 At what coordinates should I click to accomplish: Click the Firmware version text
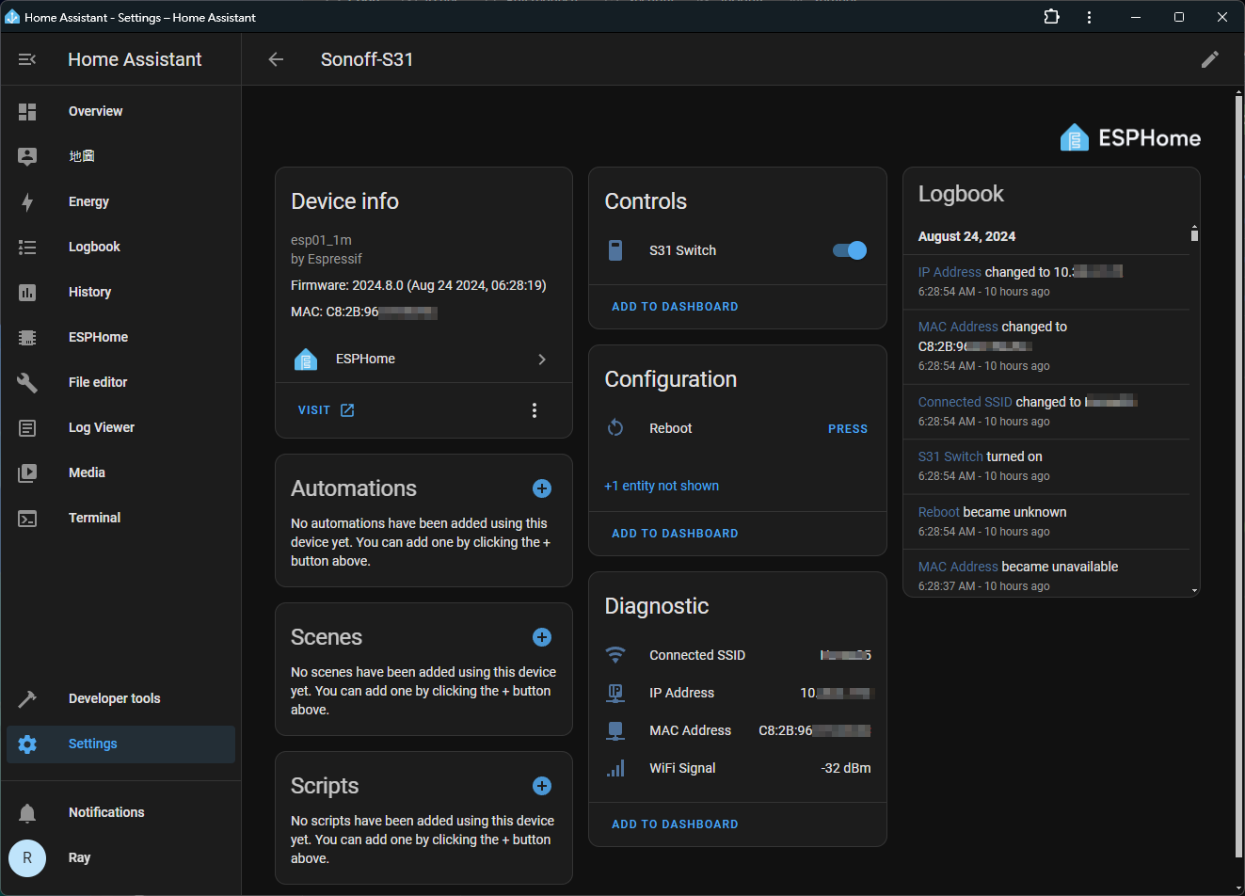pos(418,285)
